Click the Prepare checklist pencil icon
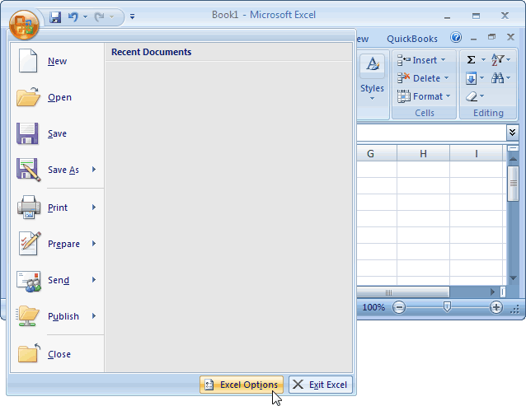This screenshot has width=526, height=406. [30, 244]
